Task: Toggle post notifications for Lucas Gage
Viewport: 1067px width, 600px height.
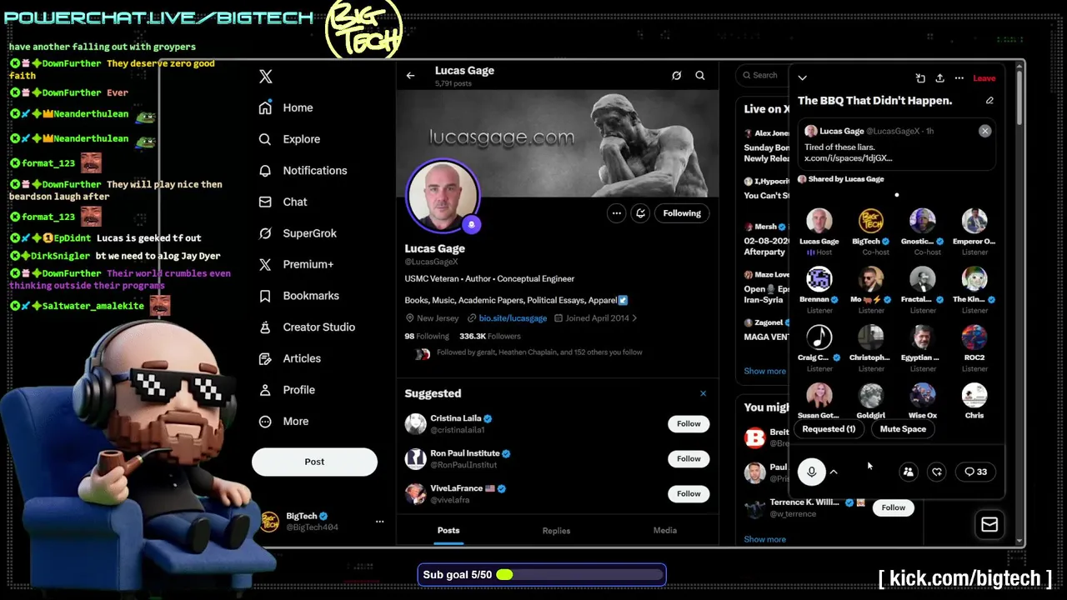Action: (640, 213)
